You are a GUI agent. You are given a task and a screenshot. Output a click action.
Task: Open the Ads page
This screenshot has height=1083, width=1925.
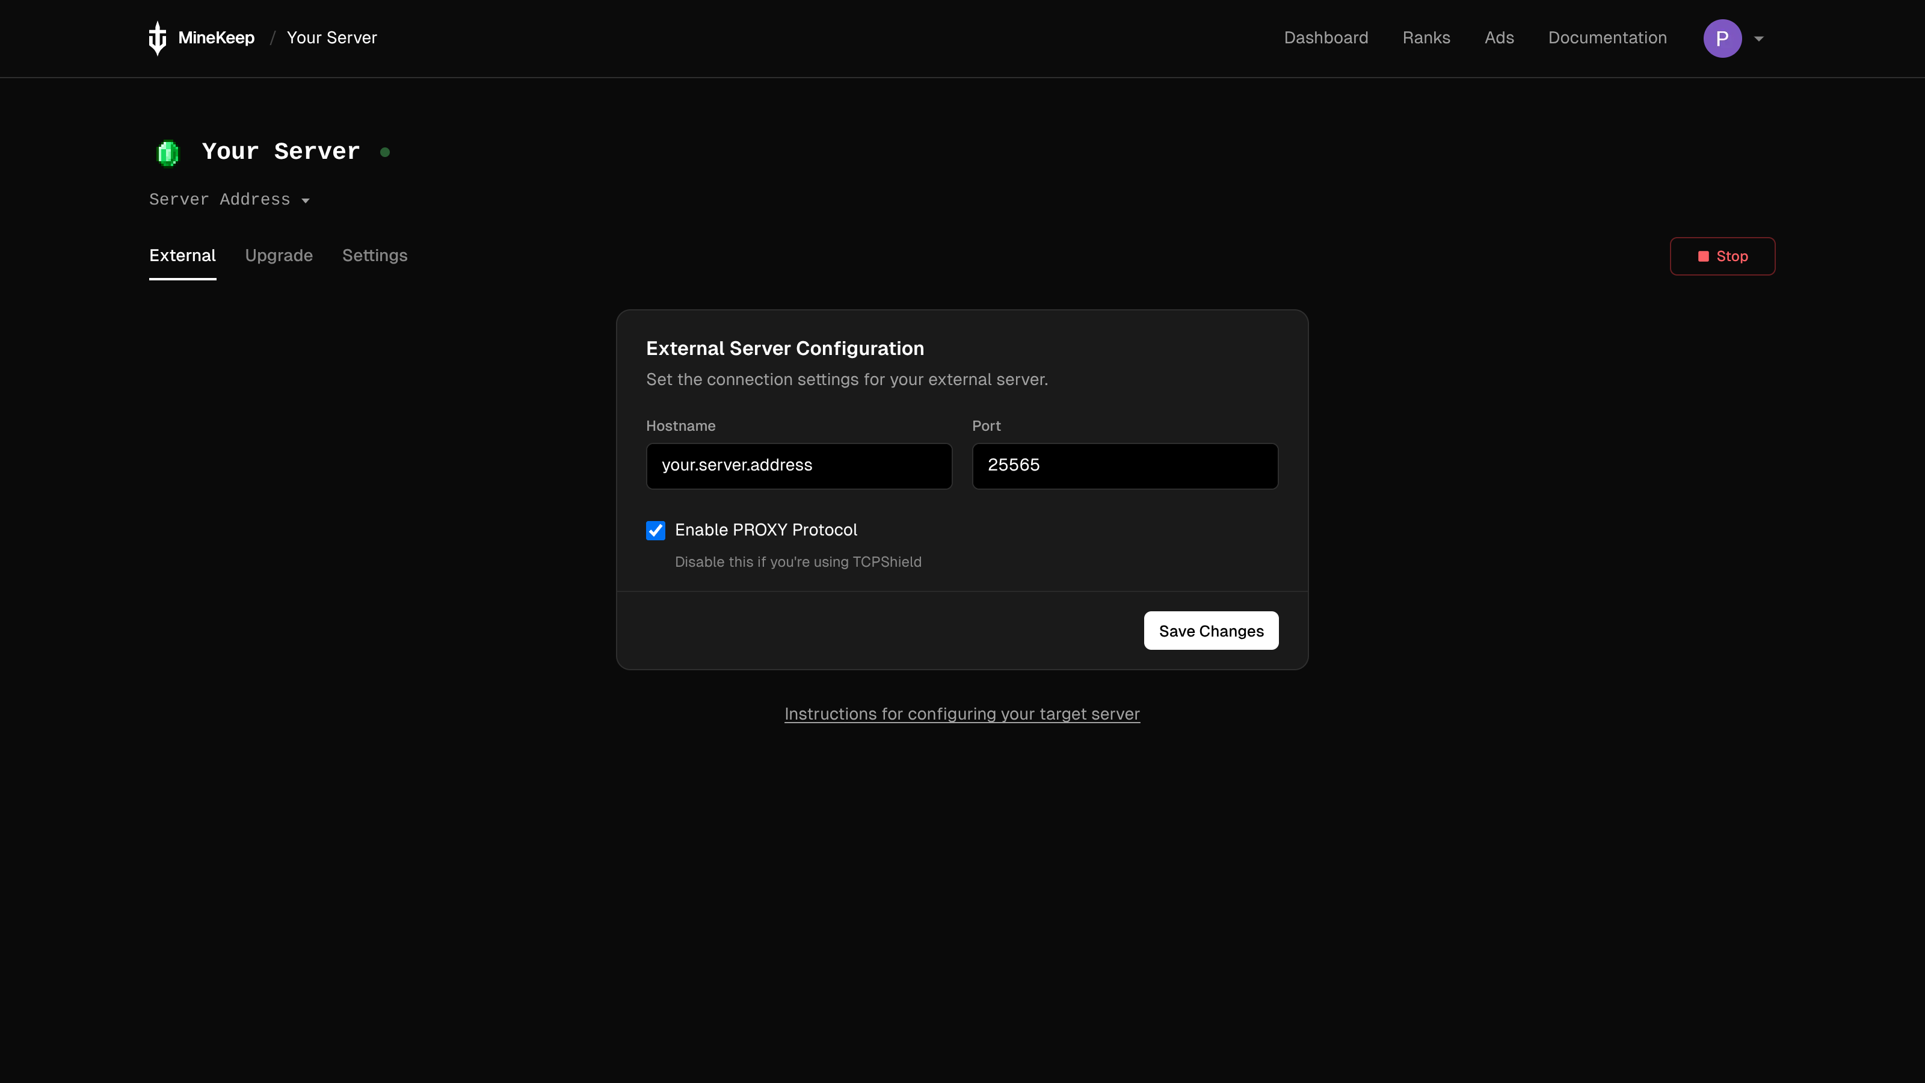coord(1499,38)
